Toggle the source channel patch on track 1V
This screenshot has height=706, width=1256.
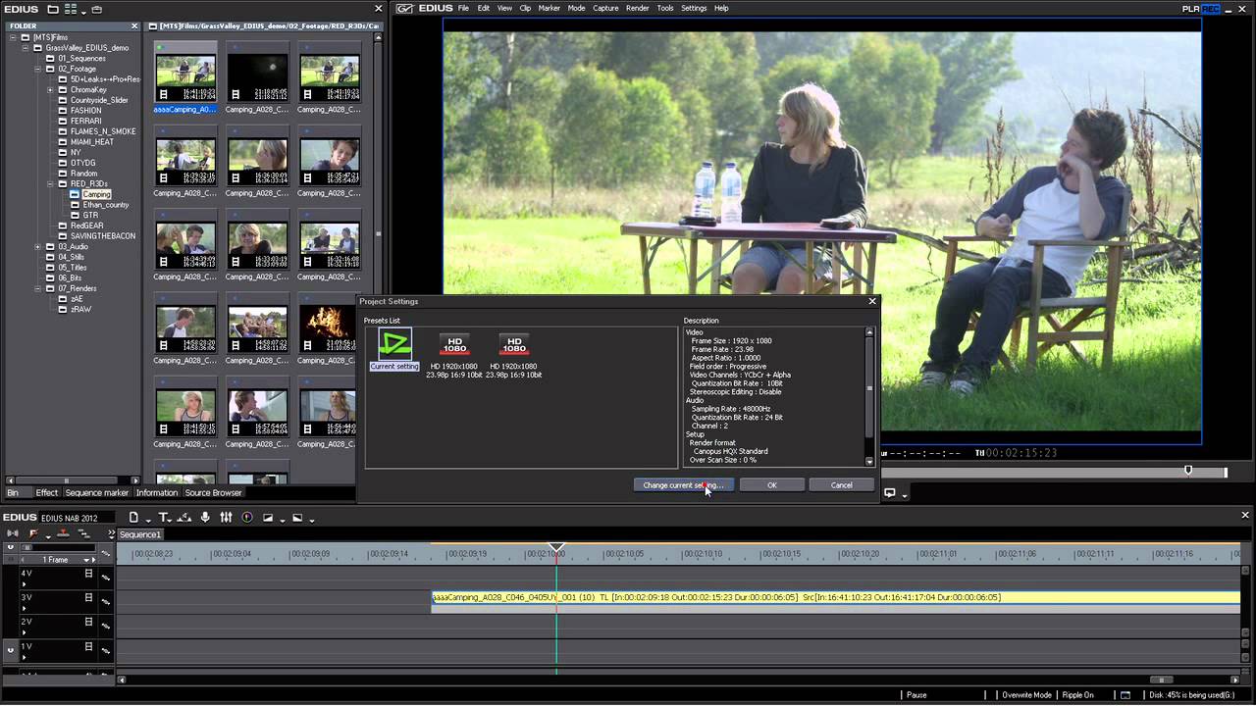click(11, 649)
